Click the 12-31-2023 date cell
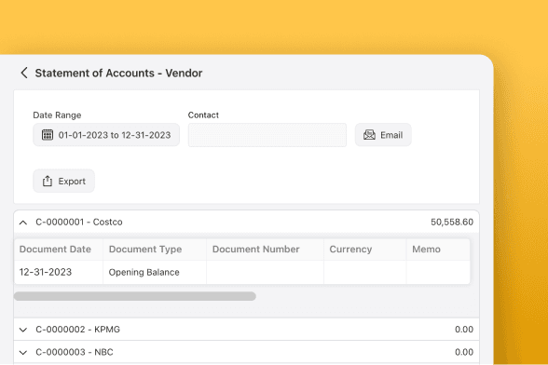Viewport: 548px width, 365px height. tap(59, 272)
